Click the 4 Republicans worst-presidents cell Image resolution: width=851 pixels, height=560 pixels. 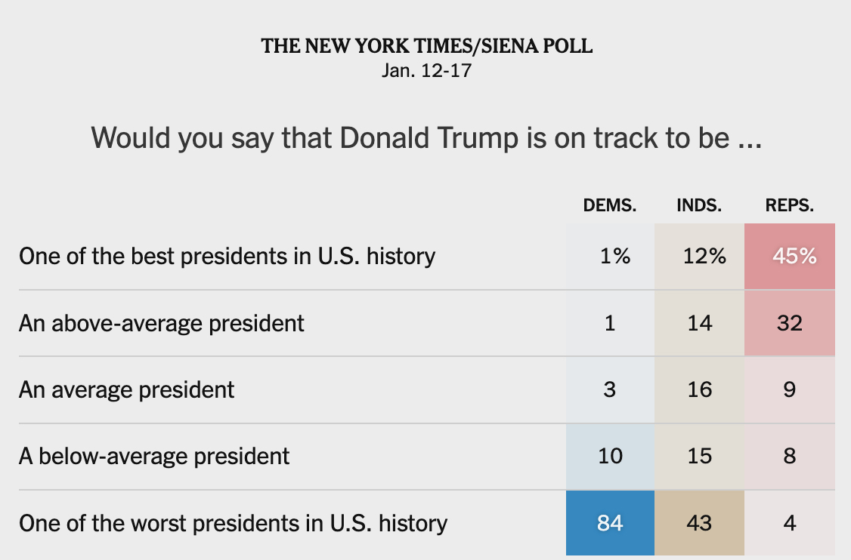790,523
